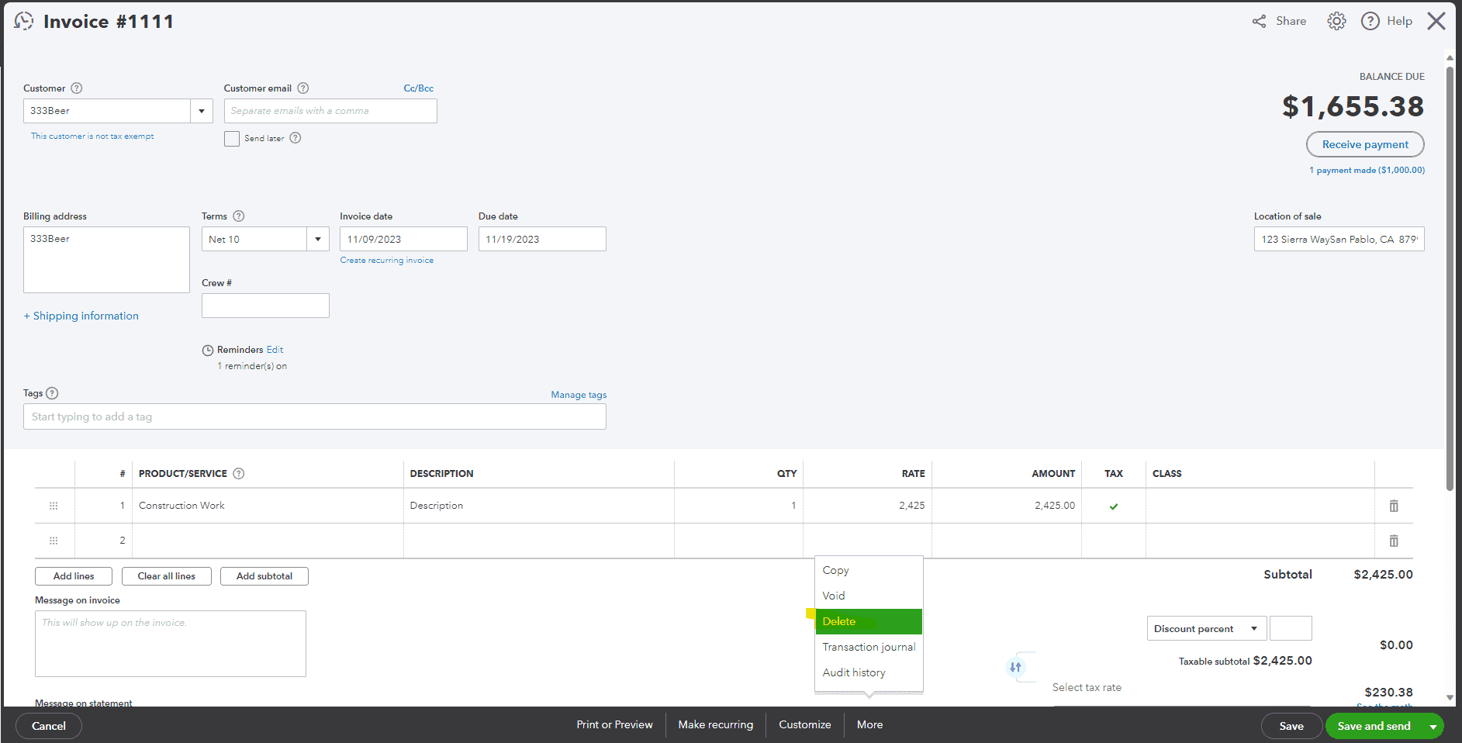
Task: Open Audit history from the menu
Action: (853, 672)
